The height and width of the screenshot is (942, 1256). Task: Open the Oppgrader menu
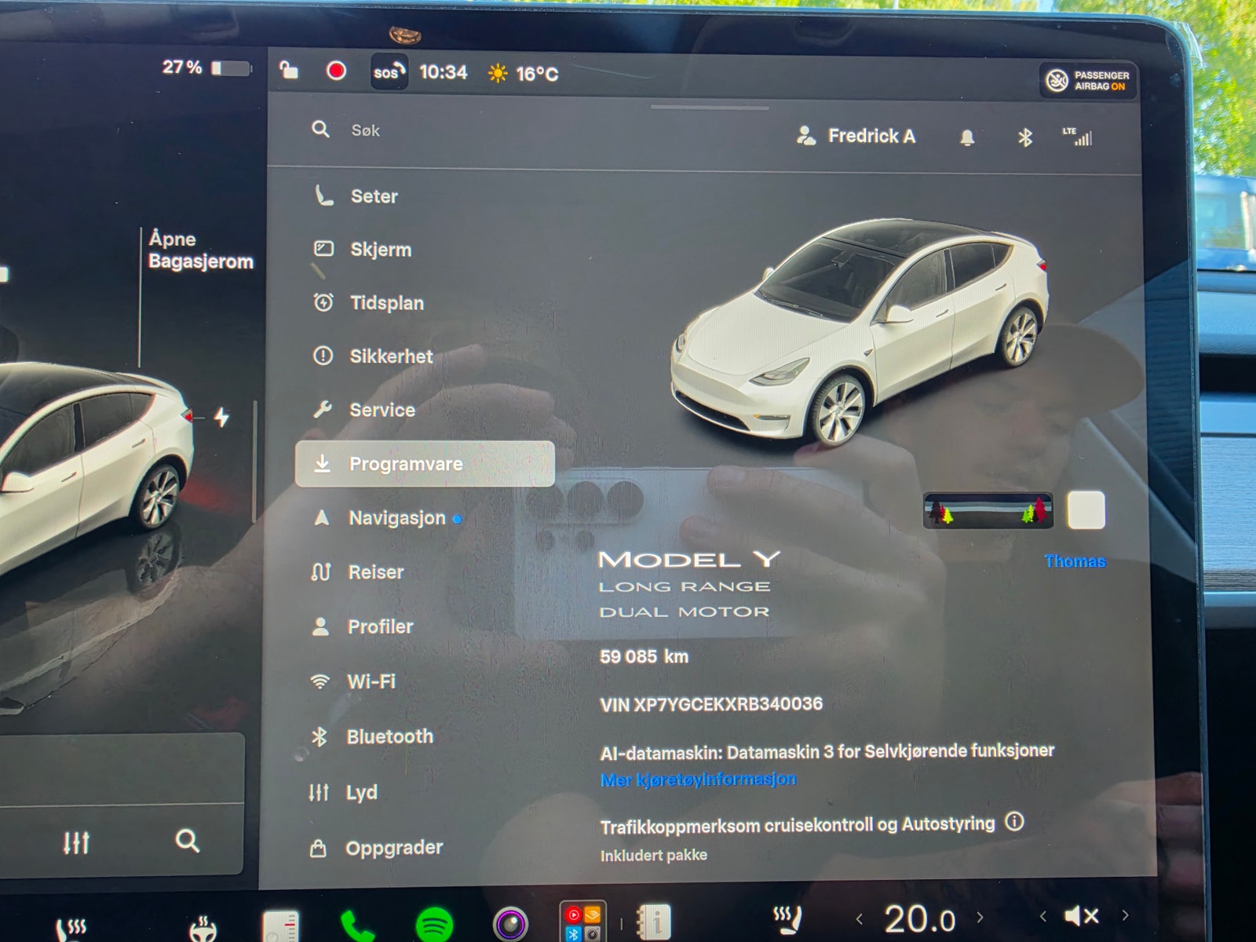(376, 848)
